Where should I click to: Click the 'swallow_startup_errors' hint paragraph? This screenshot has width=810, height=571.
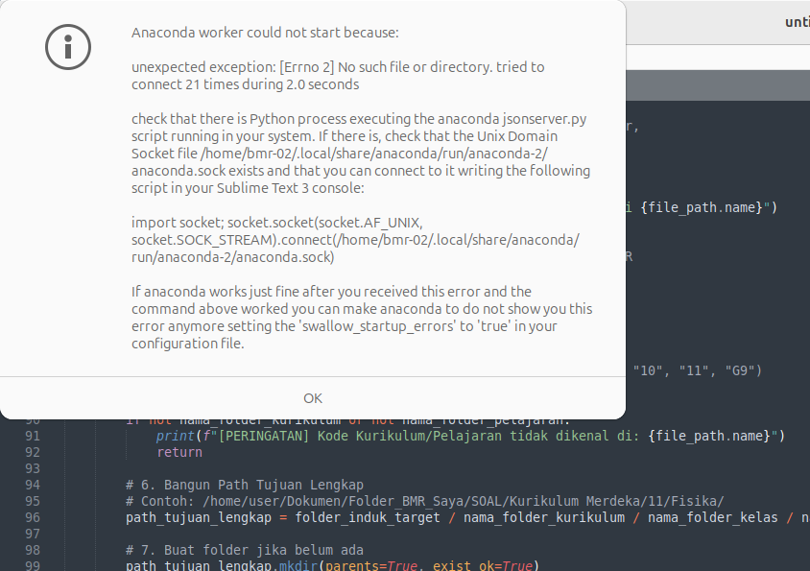tap(361, 318)
